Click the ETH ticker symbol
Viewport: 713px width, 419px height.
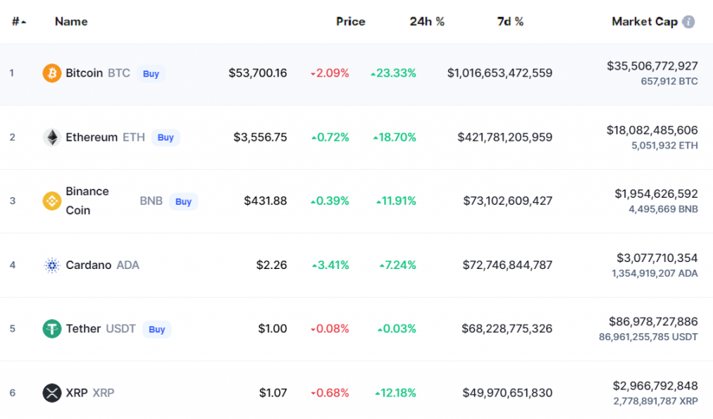coord(134,137)
